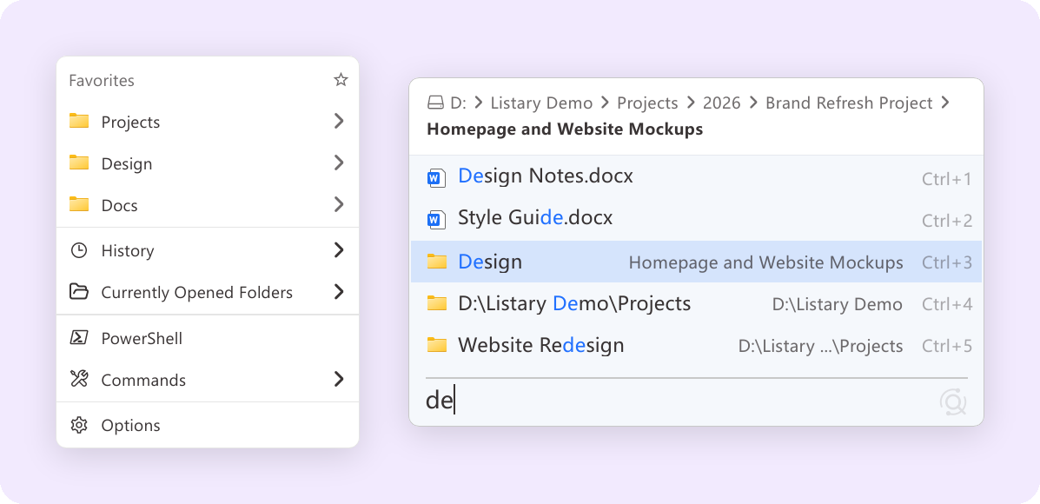Click the 'D:\Listary Demo' path text
1040x504 pixels.
837,304
